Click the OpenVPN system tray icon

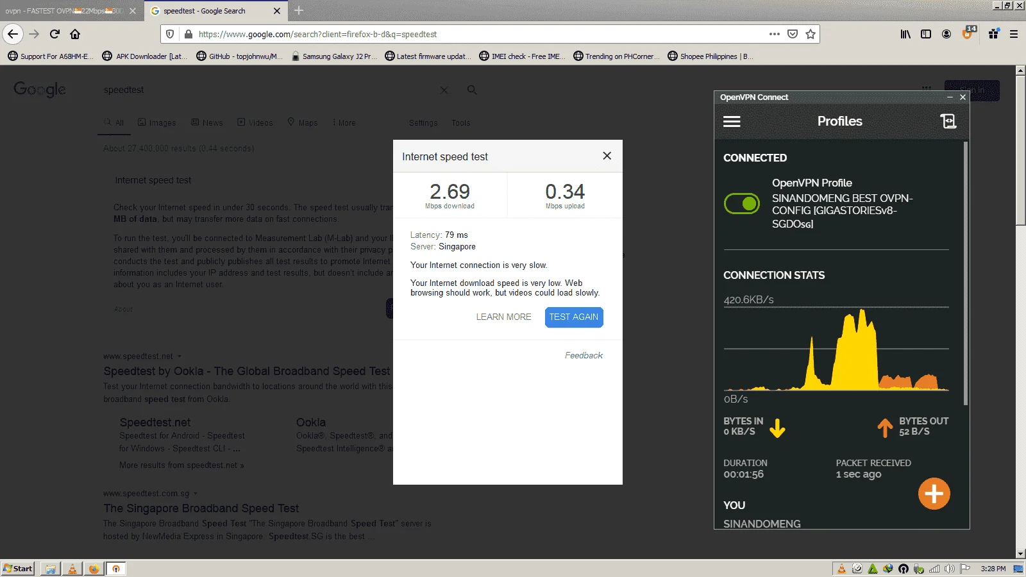904,569
